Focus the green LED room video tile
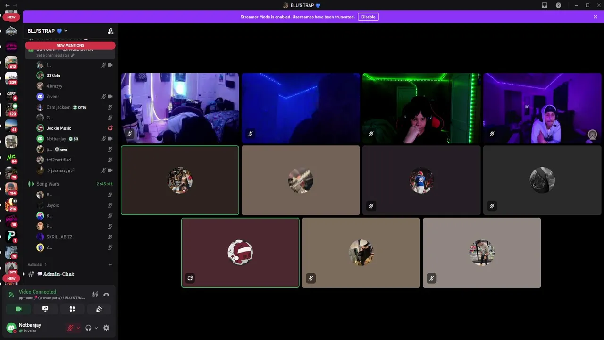The height and width of the screenshot is (340, 604). coord(421,108)
